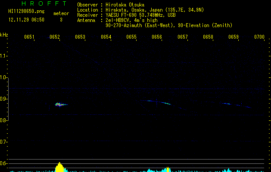
Task: Select the file name HI11290650.png
Action: 26,12
